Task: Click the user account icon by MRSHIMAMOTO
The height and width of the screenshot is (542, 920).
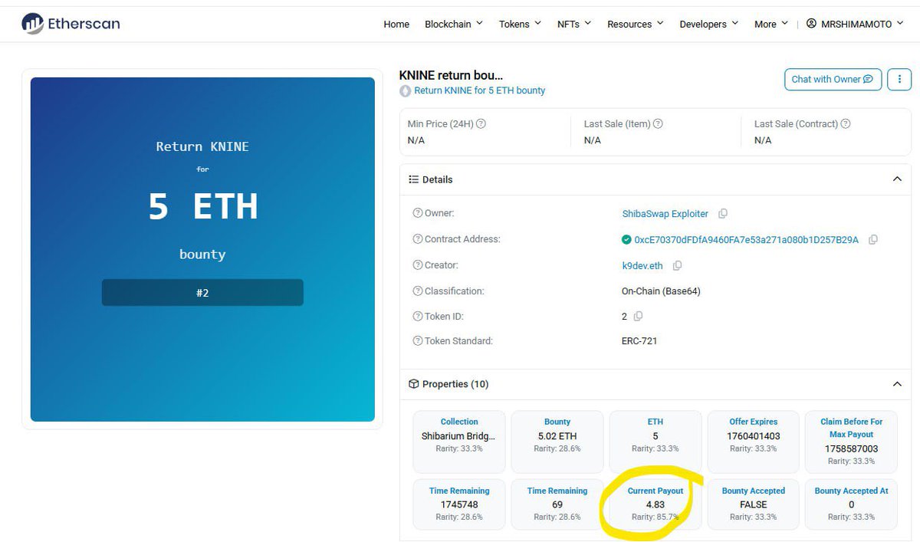Action: click(811, 24)
